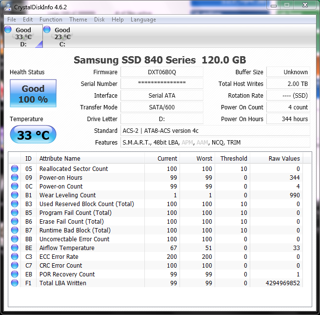
Task: Click the Transfer Mode field SATA/600
Action: (162, 107)
